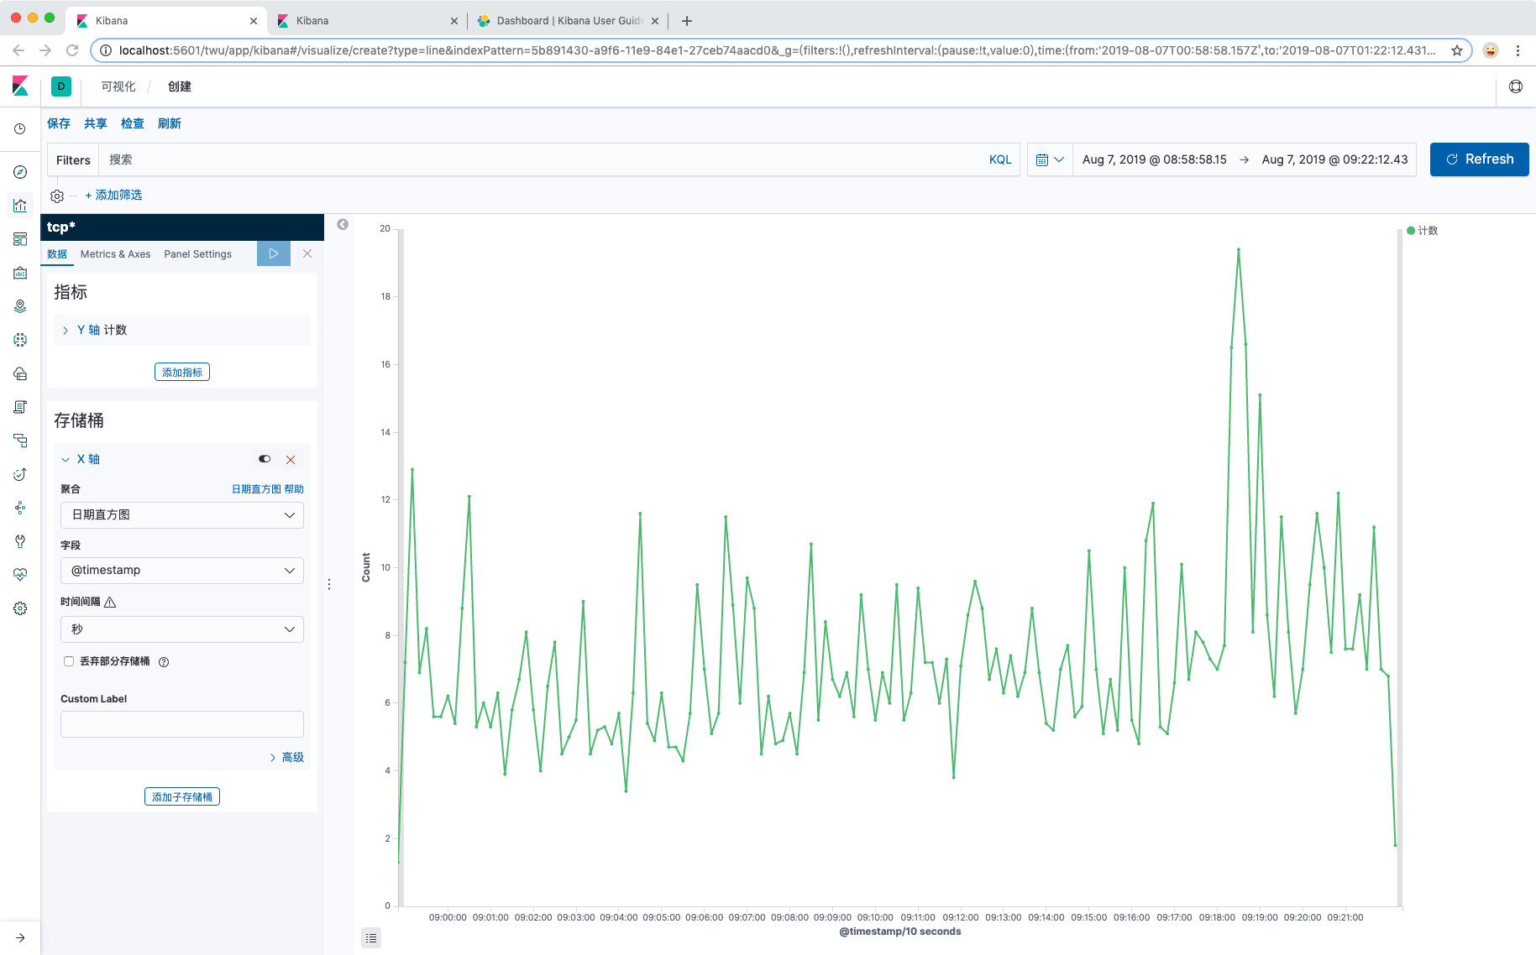Screen dimensions: 1536x955
Task: Collapse the X 轴 bucket section
Action: tap(81, 459)
